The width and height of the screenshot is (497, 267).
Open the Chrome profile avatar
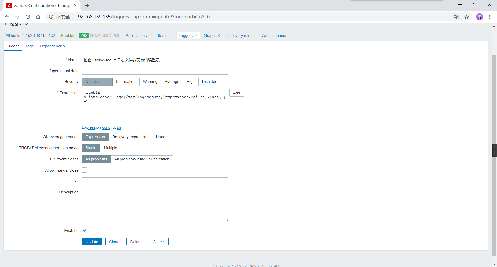click(x=479, y=17)
